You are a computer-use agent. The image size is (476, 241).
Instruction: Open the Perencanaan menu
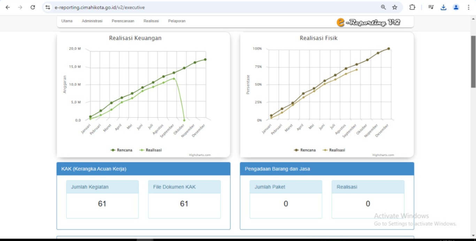(x=123, y=21)
